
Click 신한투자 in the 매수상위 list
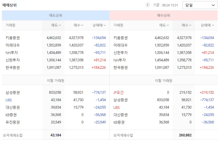click(121, 53)
